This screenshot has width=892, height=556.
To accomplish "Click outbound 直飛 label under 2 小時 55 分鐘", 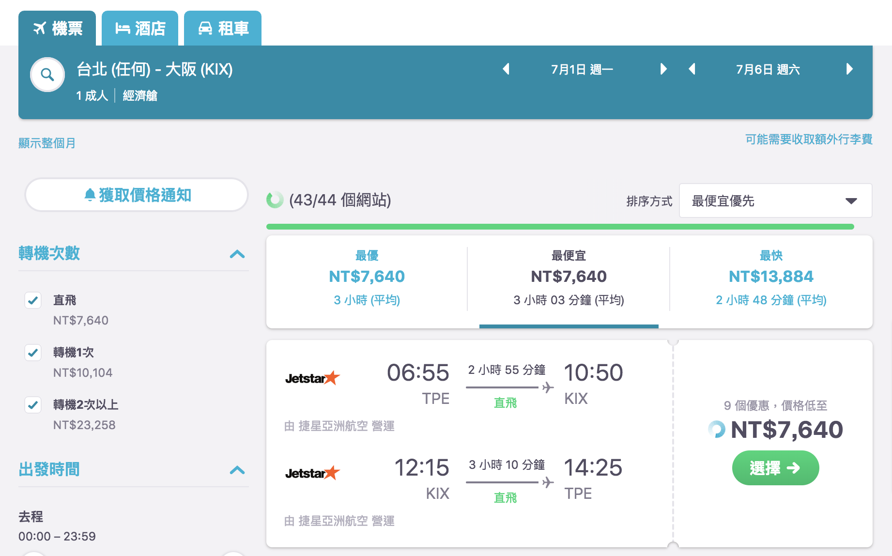I will [506, 403].
